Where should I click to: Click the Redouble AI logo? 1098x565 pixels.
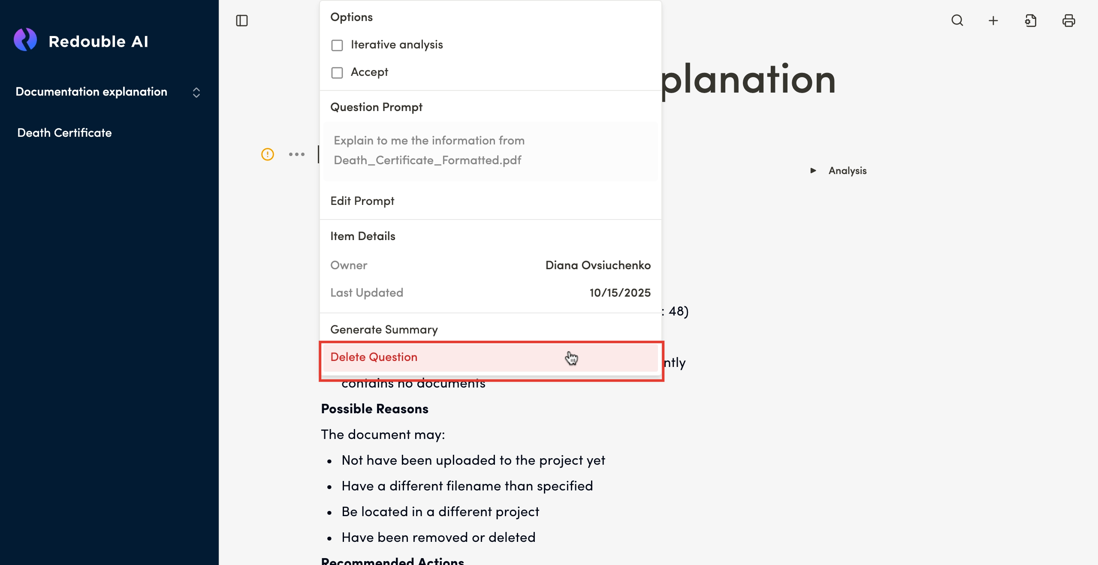tap(25, 40)
